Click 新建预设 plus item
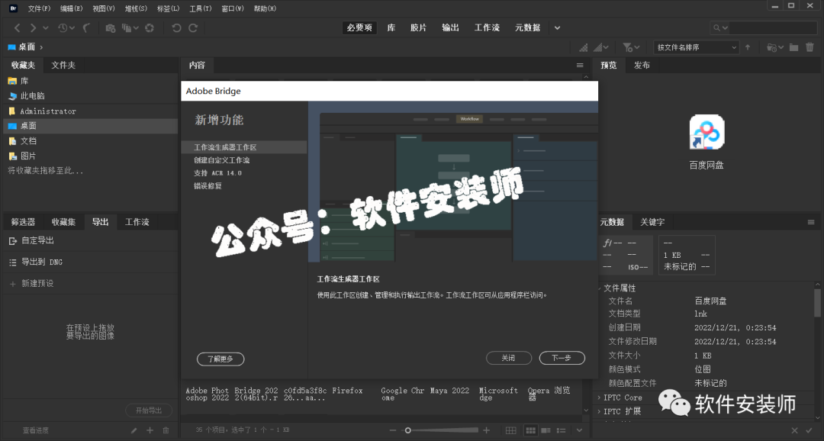 tap(90, 283)
